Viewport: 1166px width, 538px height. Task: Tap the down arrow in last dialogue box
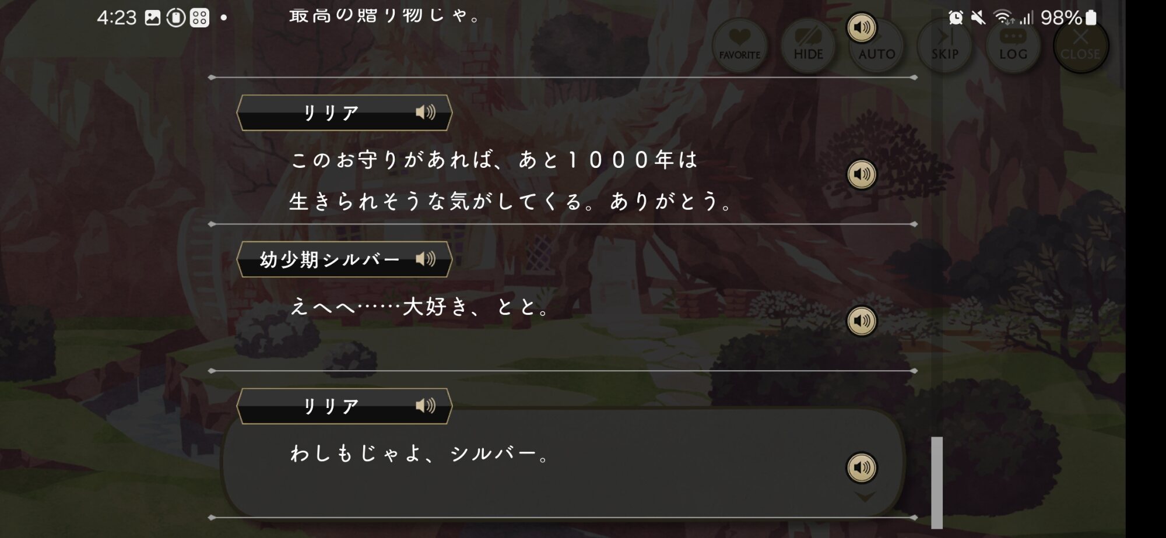(x=865, y=497)
